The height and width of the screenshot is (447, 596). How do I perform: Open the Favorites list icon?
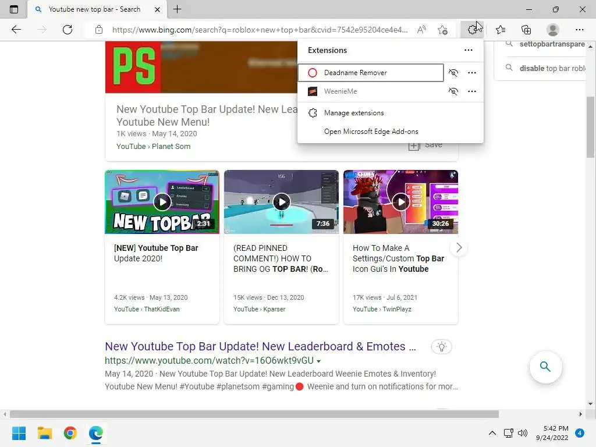[501, 30]
